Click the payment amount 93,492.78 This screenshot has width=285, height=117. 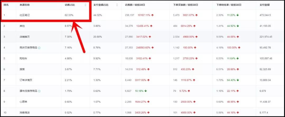click(265, 48)
